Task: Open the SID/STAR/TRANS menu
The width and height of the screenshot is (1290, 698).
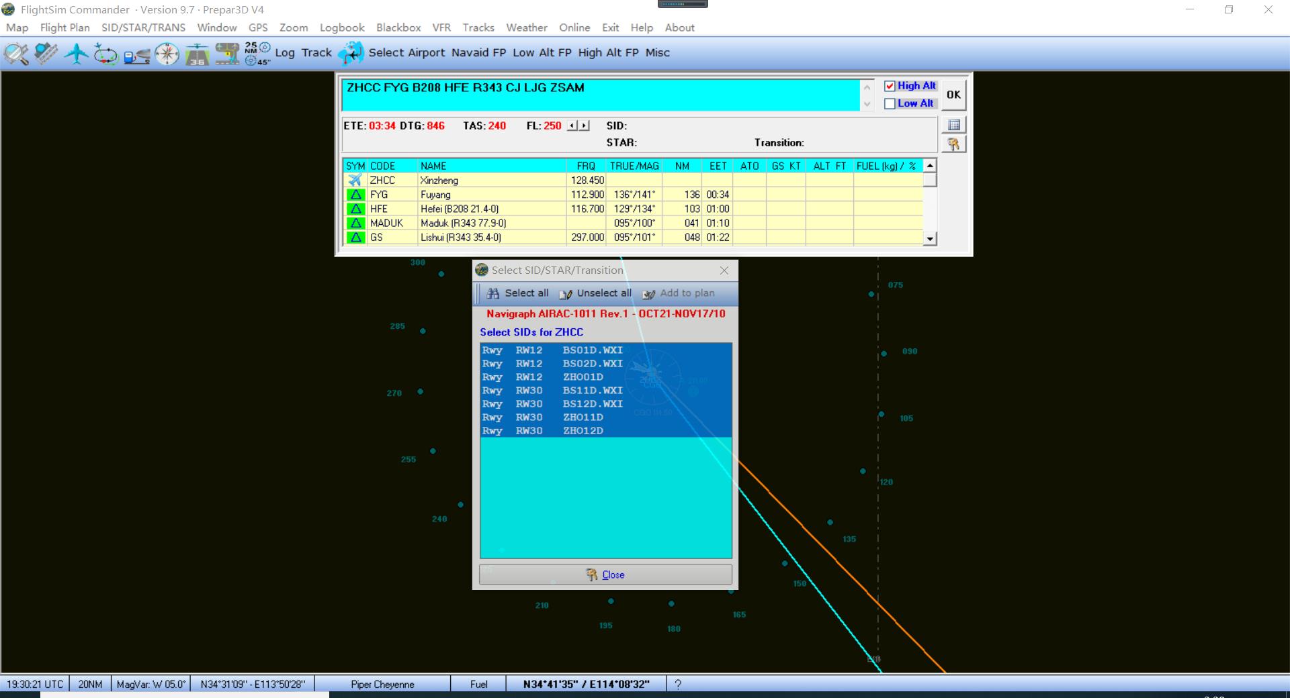Action: [x=143, y=28]
